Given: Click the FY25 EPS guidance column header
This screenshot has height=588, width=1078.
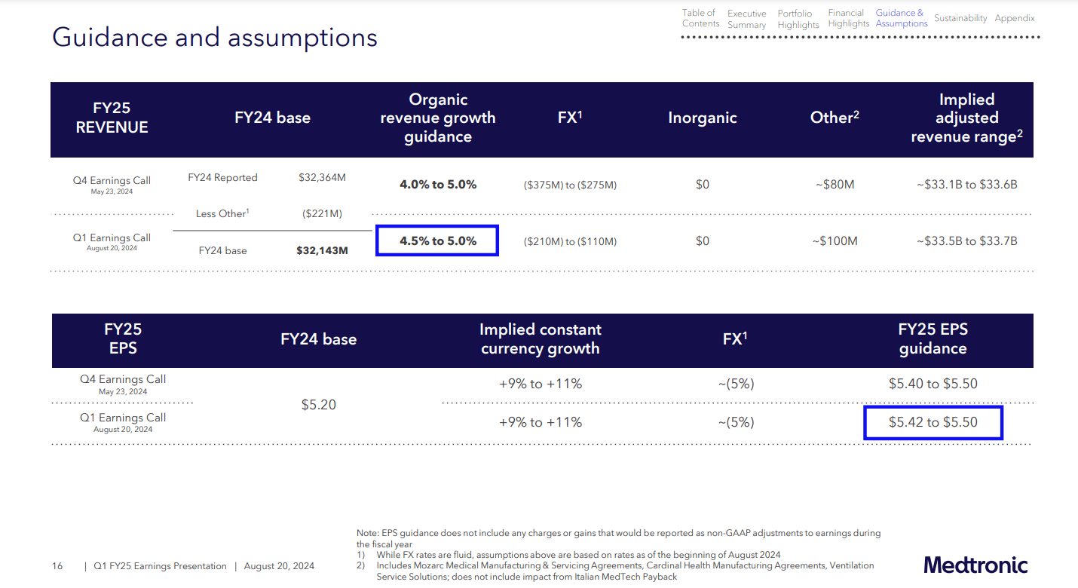Looking at the screenshot, I should 933,339.
